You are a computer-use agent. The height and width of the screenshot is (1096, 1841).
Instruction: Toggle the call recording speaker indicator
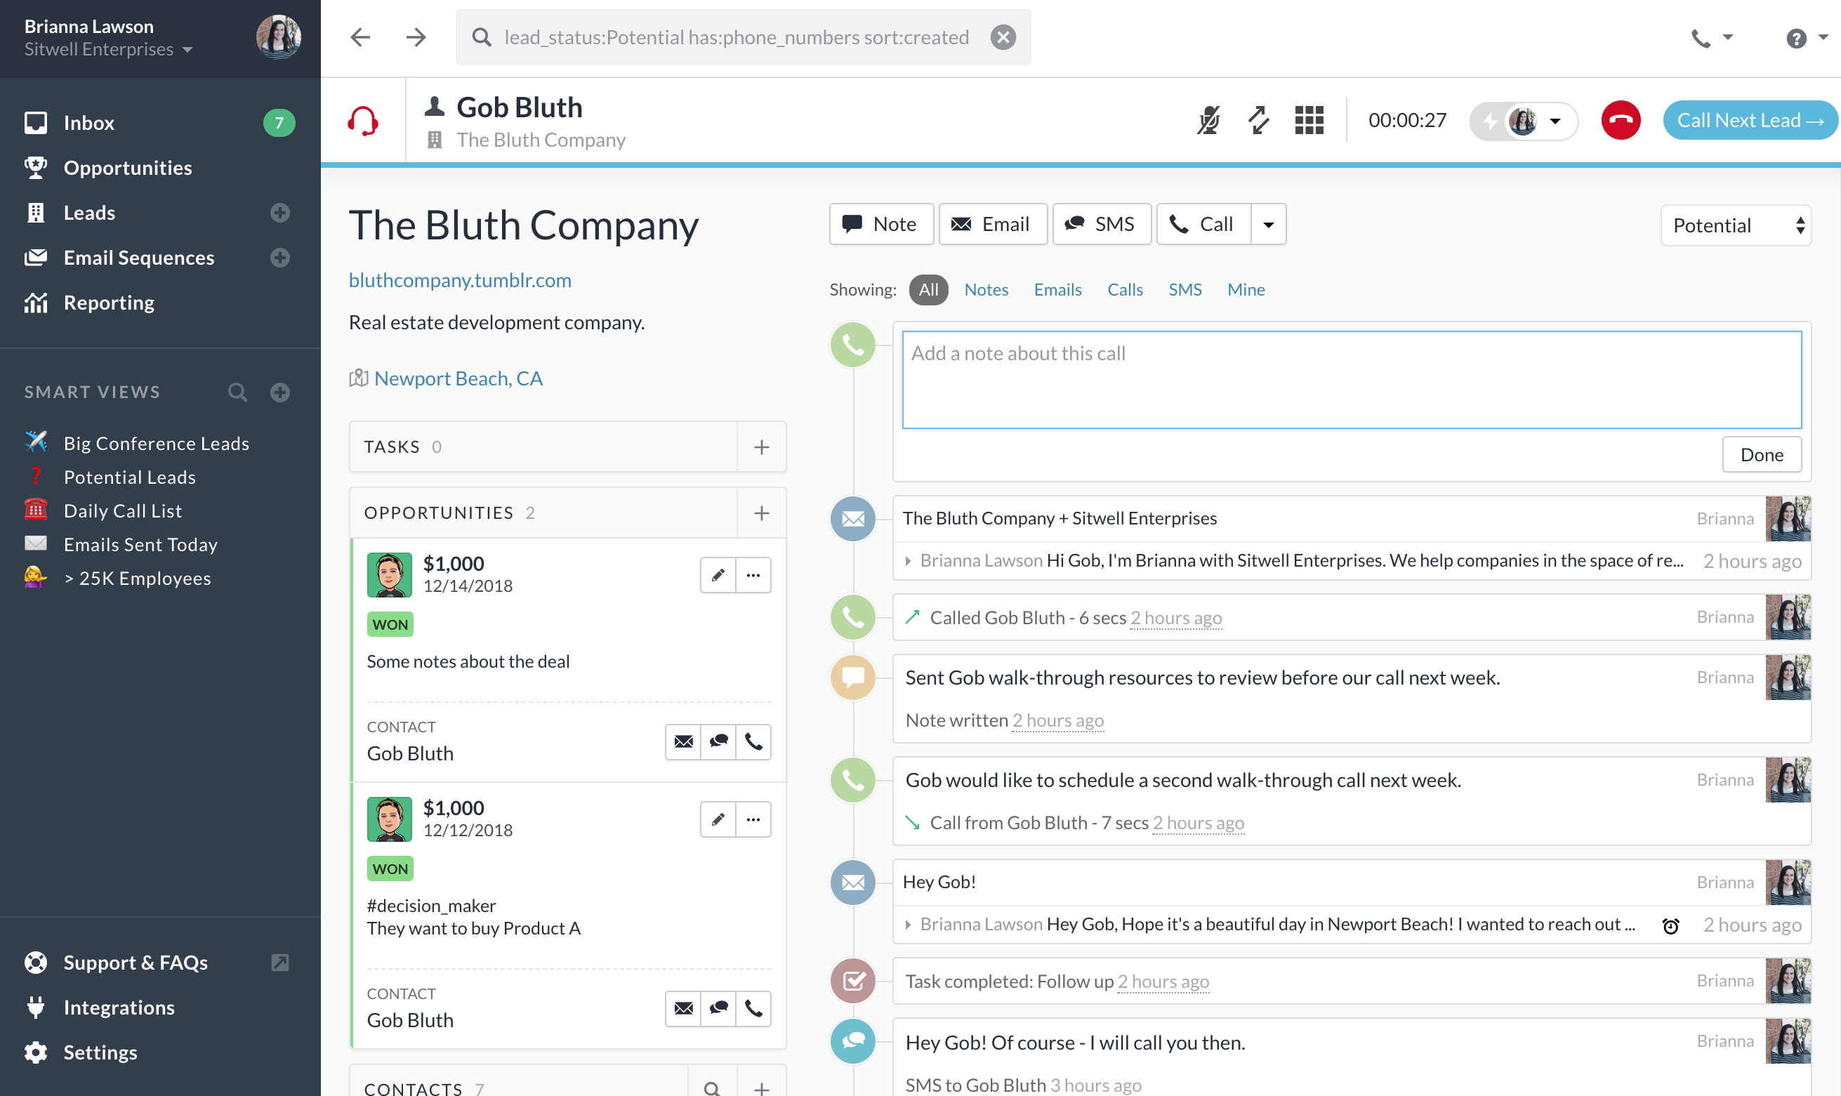coord(1489,120)
